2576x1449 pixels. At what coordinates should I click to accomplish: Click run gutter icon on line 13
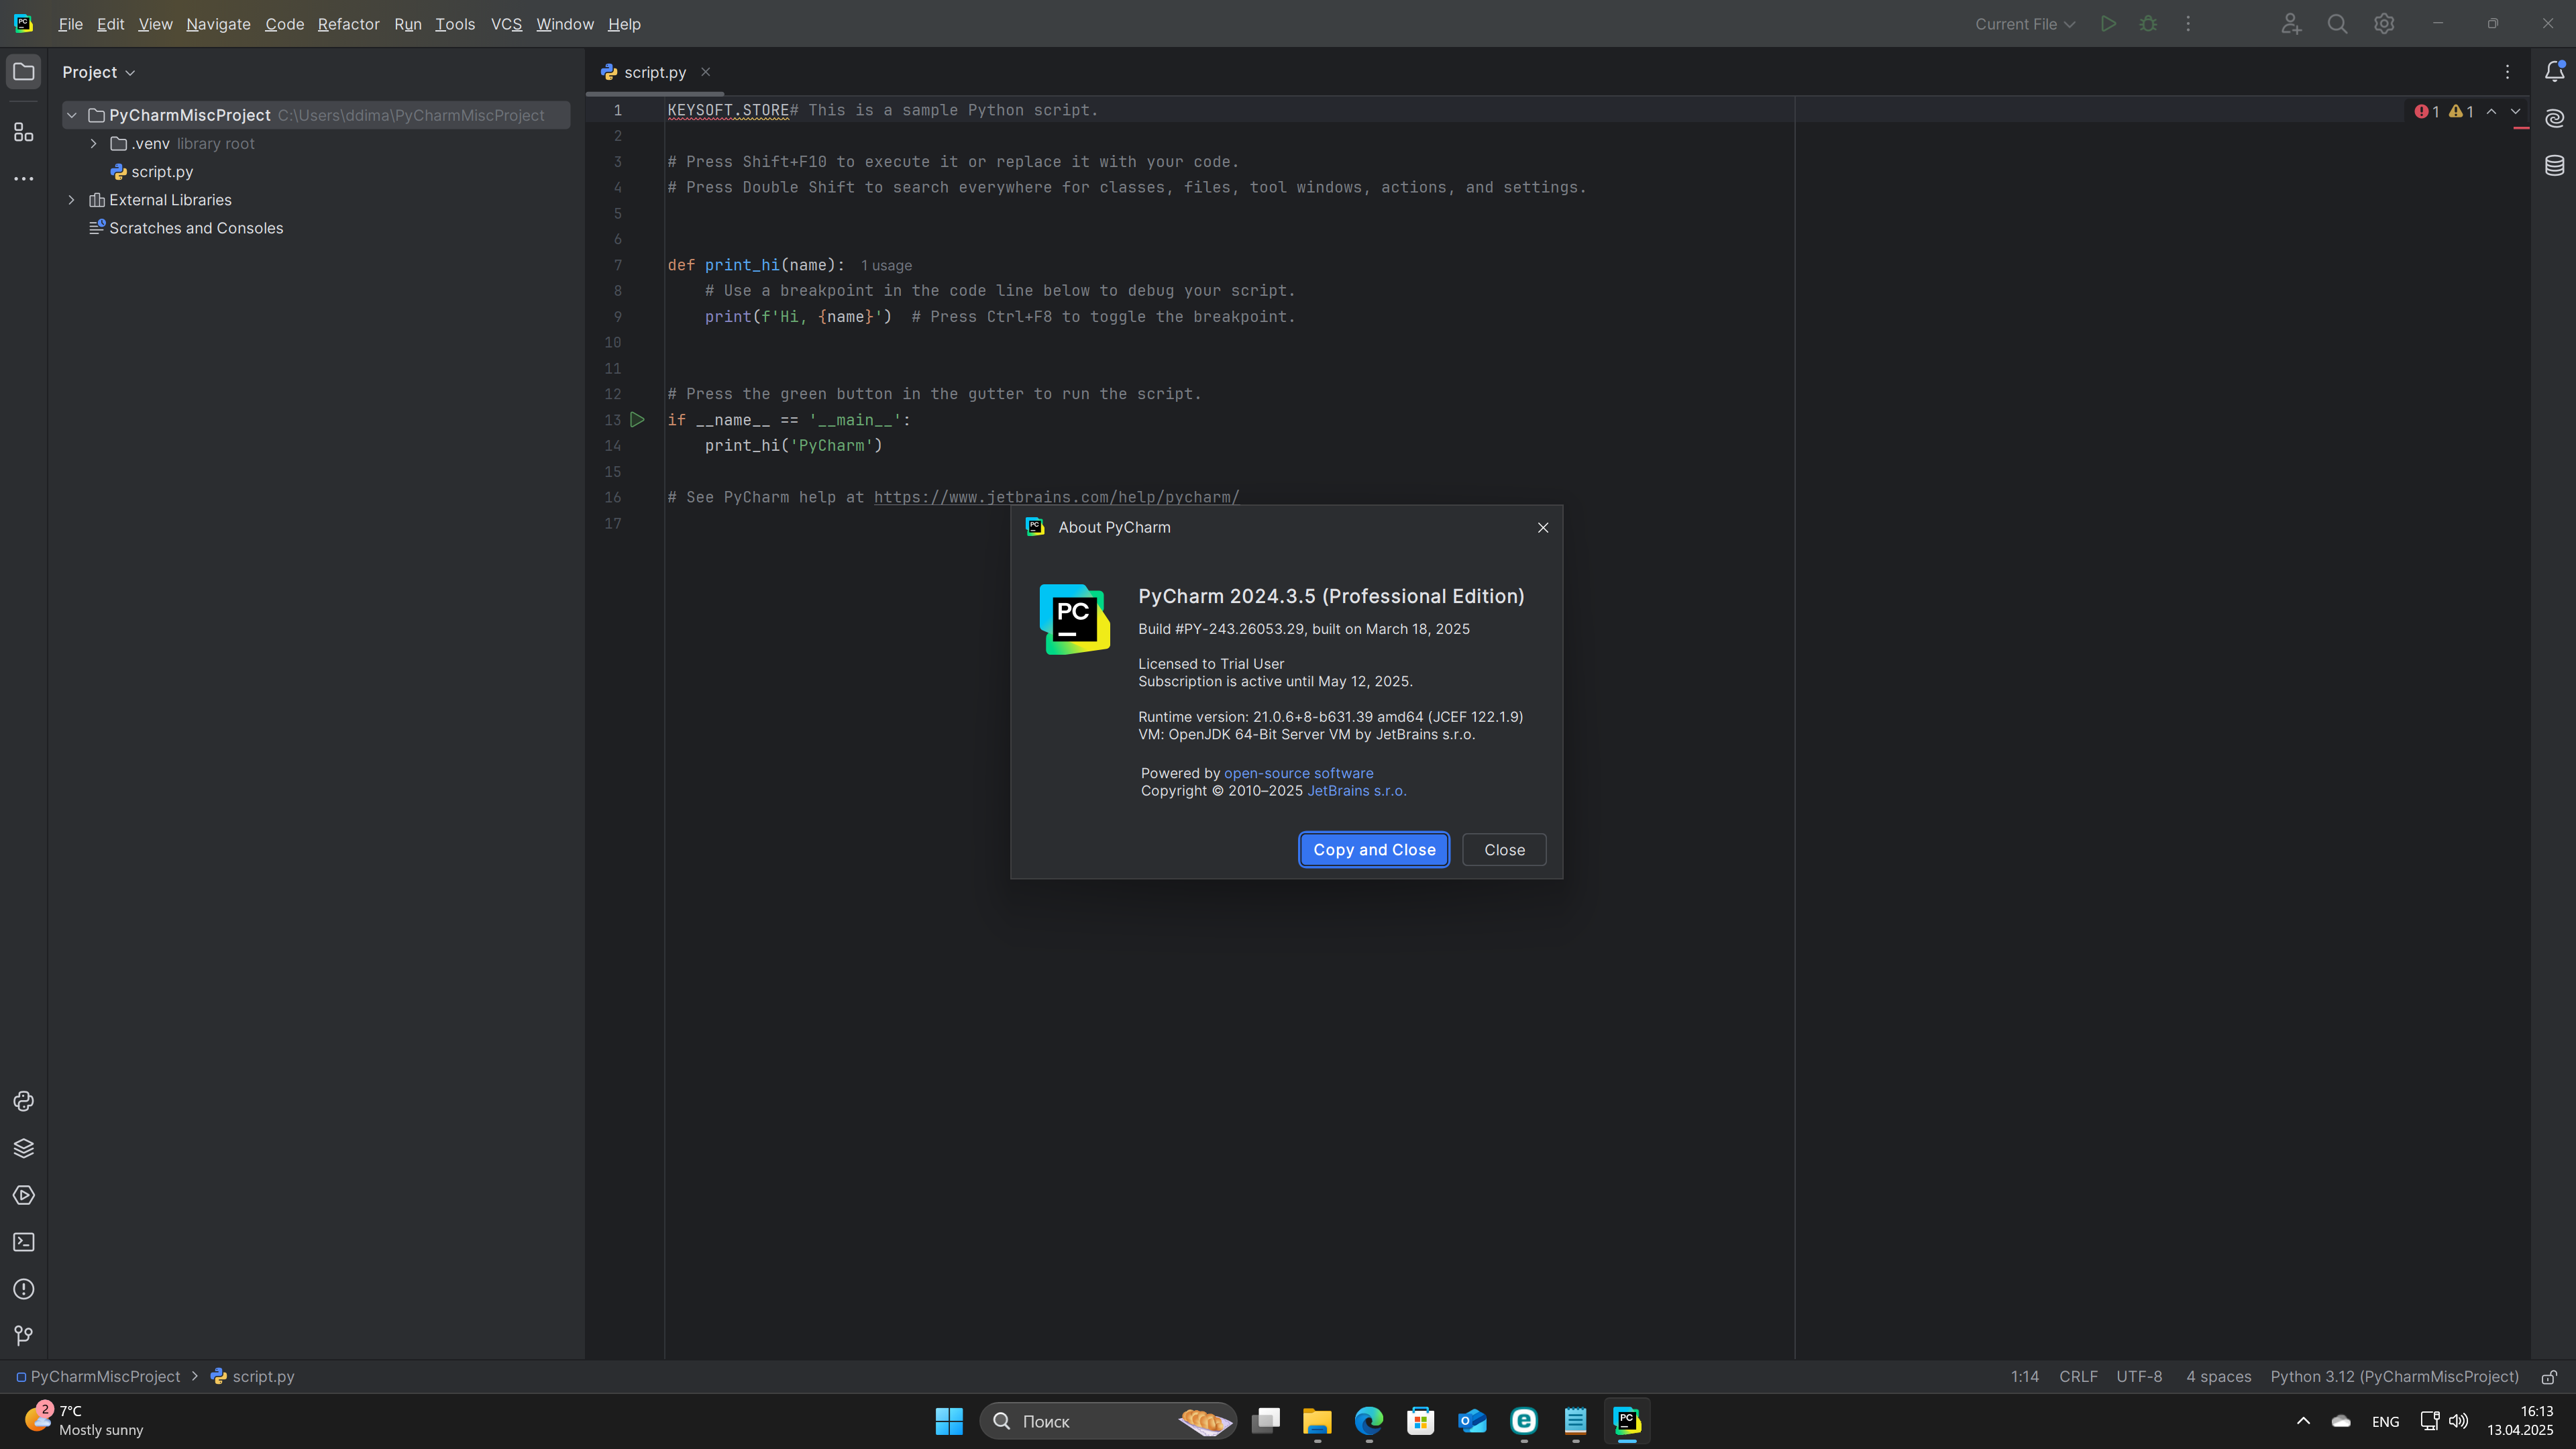[637, 420]
